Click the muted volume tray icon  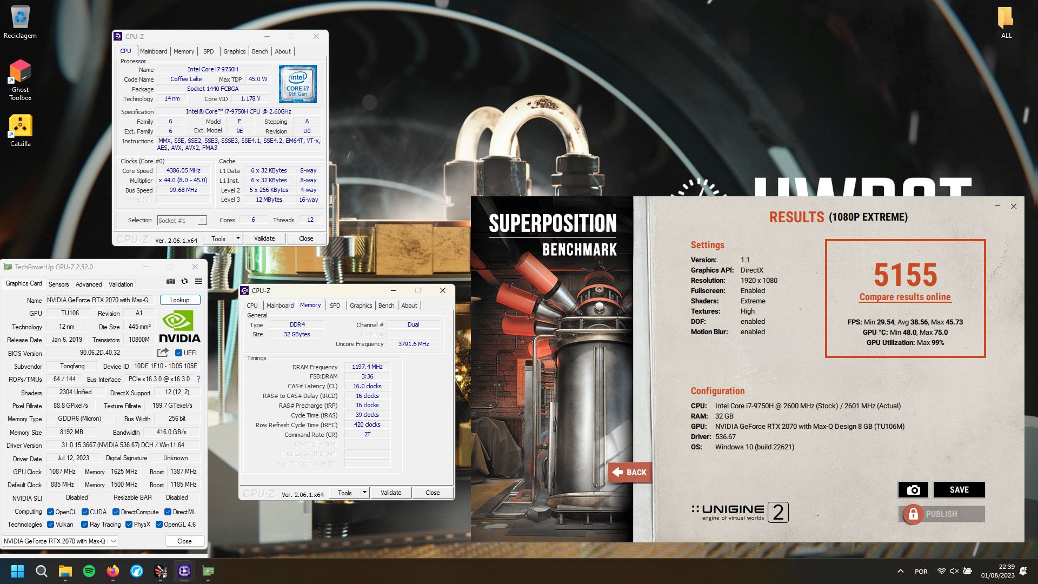click(954, 571)
